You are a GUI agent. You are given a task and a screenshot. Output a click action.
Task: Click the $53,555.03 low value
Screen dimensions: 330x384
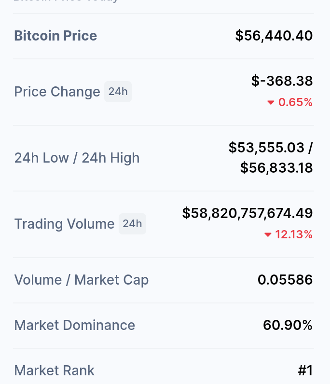[x=266, y=148]
